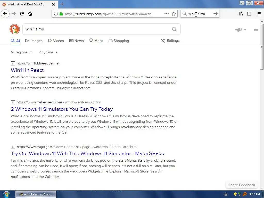The height and width of the screenshot is (198, 264).
Task: Expand the chevron beside the megaphone
Action: click(245, 29)
